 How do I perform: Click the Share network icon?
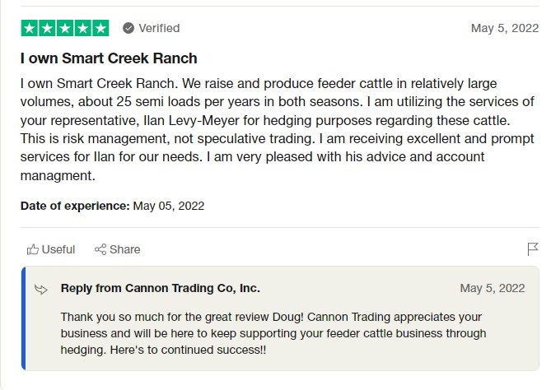click(100, 249)
